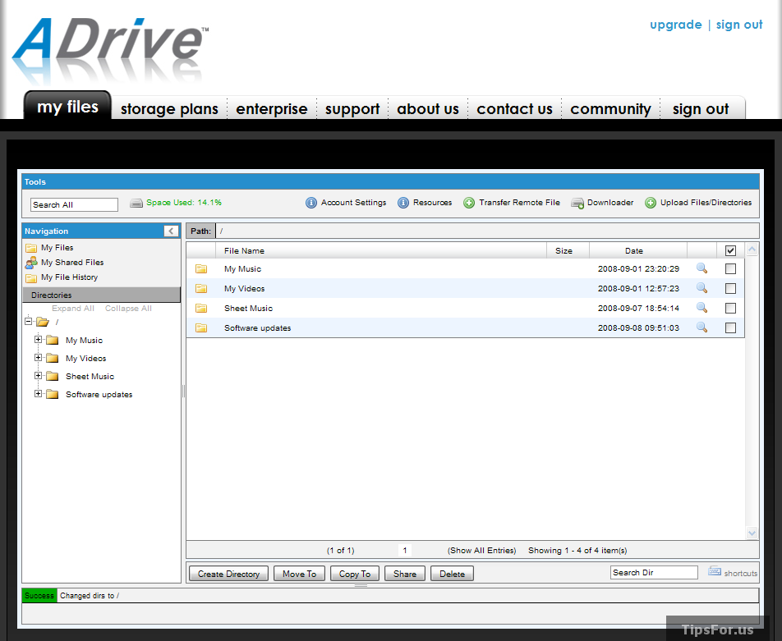Click the Upload Files/Directories plus icon

point(651,203)
